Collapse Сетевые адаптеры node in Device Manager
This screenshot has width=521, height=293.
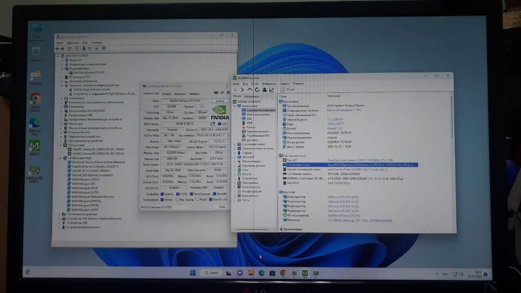[x=61, y=158]
